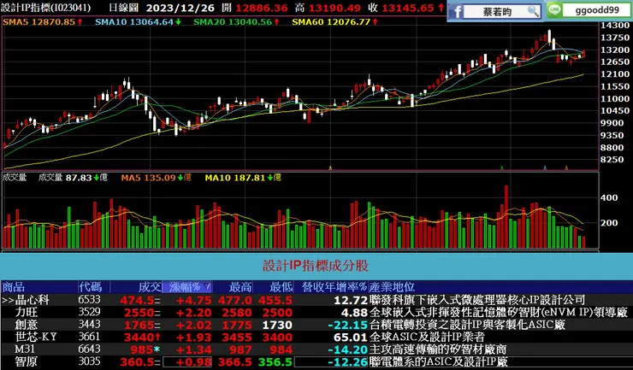
Task: Click the LINE ID field ggoodd99
Action: click(x=597, y=10)
